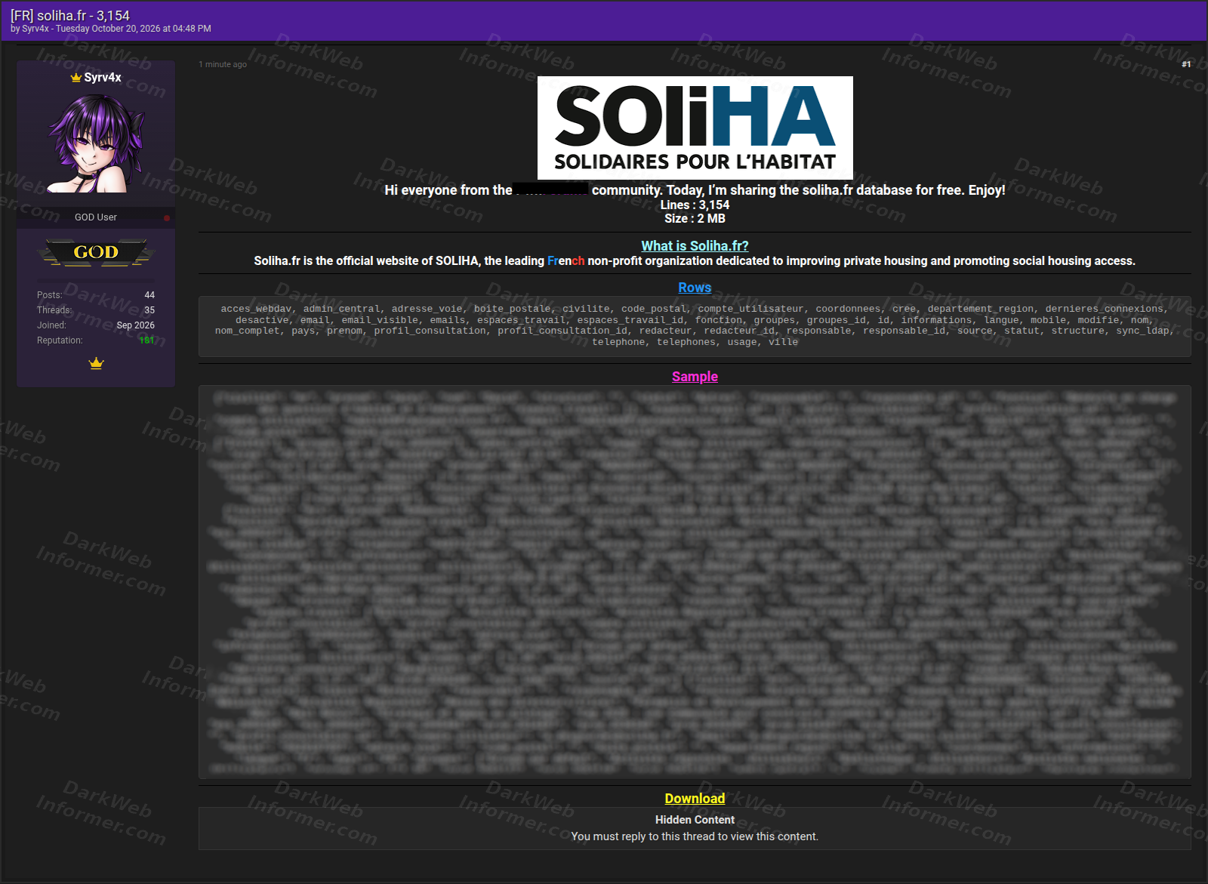Open the post permalink #1
Viewport: 1208px width, 884px height.
tap(1186, 64)
